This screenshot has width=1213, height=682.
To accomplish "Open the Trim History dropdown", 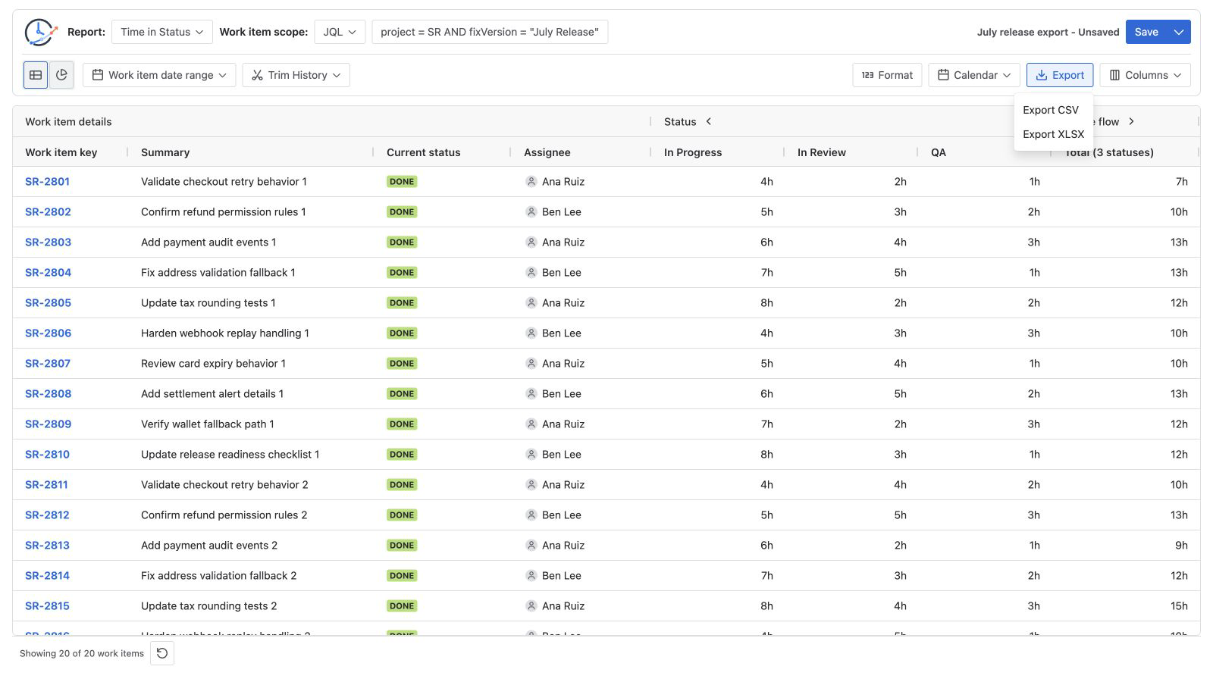I will [x=296, y=75].
